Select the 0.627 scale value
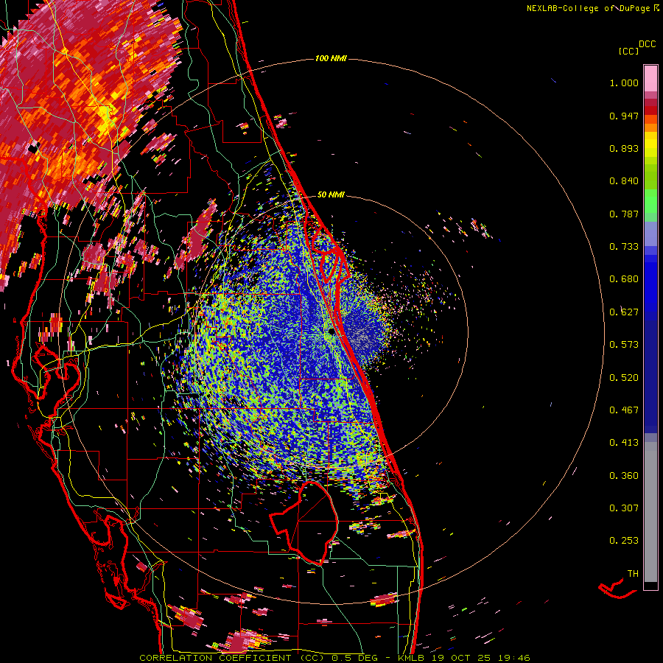The height and width of the screenshot is (663, 663). (x=624, y=312)
